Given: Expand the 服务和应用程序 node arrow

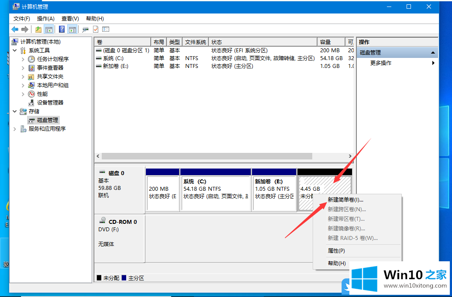Looking at the screenshot, I should coord(15,129).
